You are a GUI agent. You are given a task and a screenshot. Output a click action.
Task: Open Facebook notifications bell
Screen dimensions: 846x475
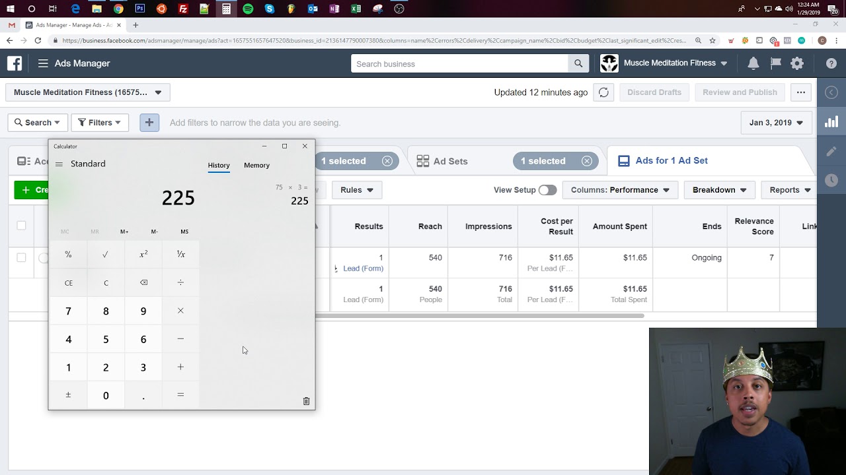(753, 63)
